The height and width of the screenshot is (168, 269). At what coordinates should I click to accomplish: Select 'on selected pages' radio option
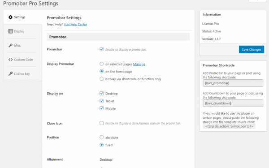click(102, 64)
